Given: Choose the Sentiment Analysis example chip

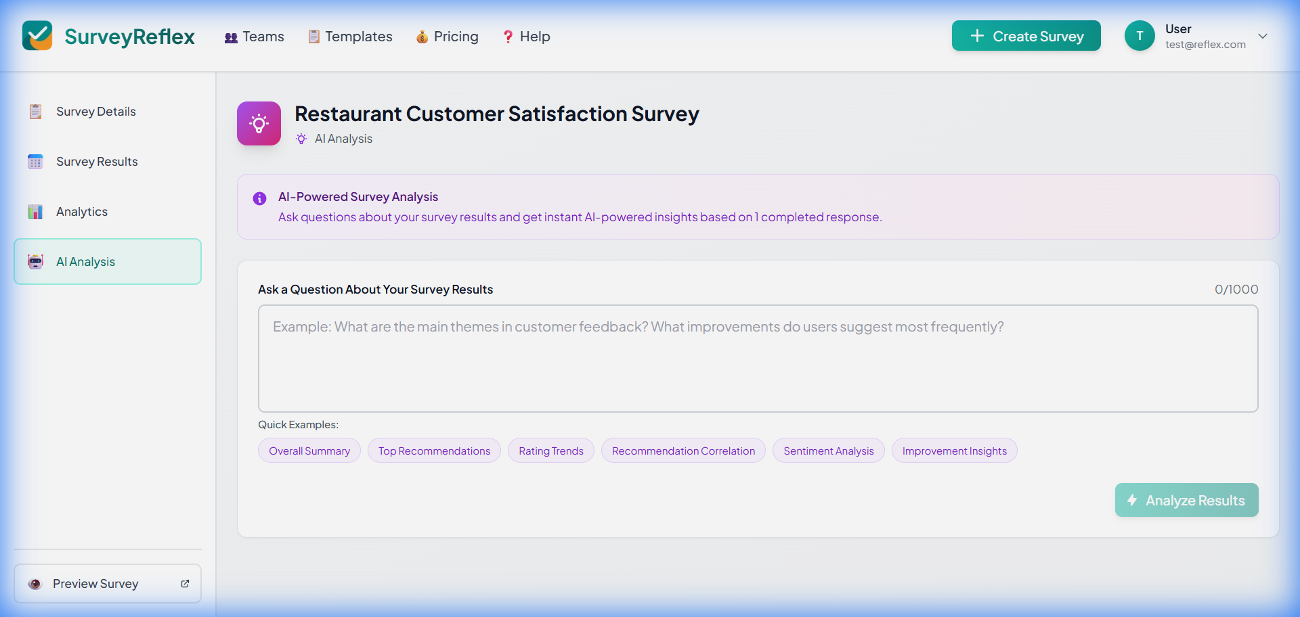Looking at the screenshot, I should click(x=828, y=450).
